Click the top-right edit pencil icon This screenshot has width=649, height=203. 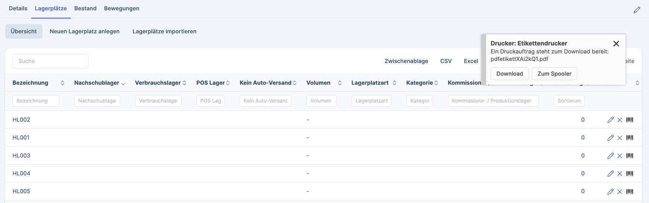(637, 10)
